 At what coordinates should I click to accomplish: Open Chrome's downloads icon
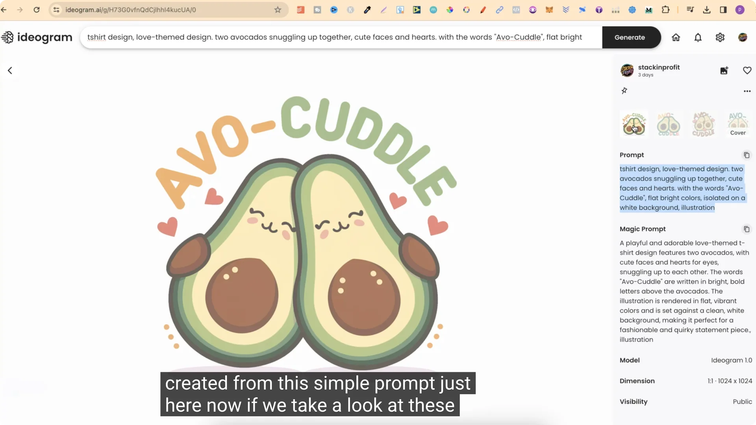click(x=706, y=10)
